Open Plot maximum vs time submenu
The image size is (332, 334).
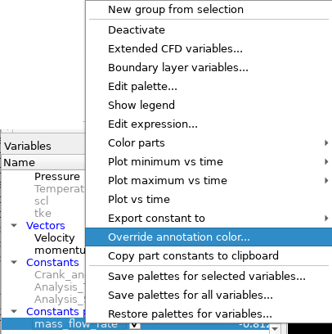click(209, 180)
